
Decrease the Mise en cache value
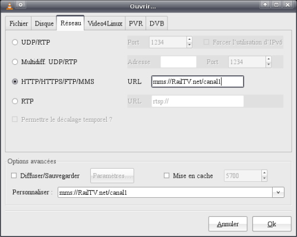click(264, 178)
